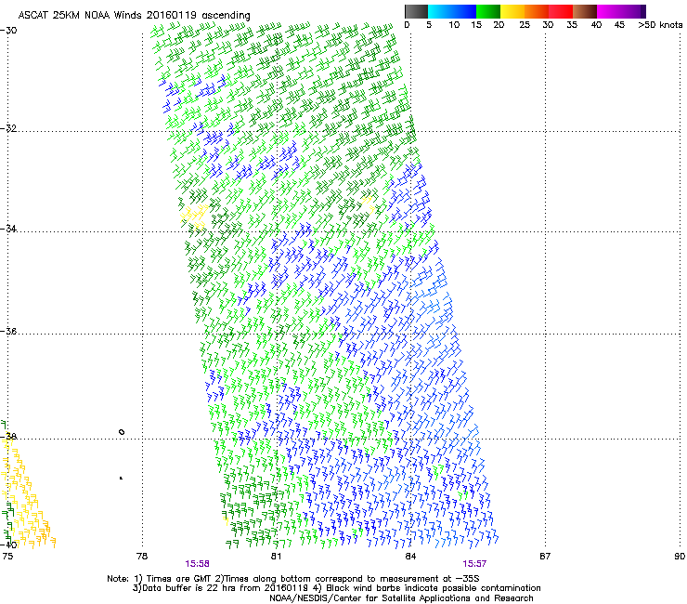
Task: Click the gray 0-5 knots color segment
Action: pos(416,11)
